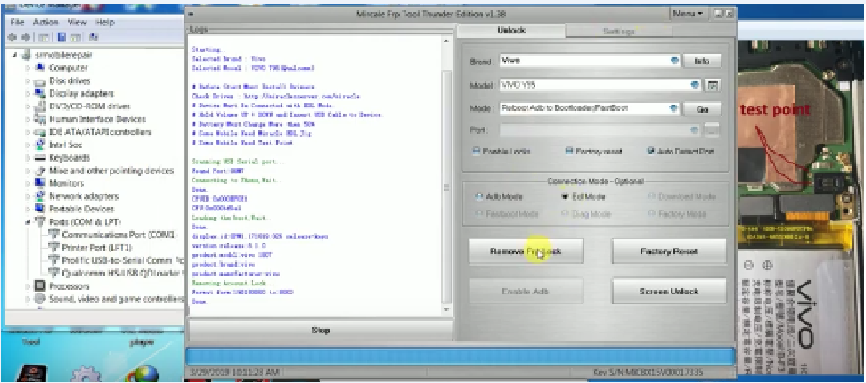Viewport: 866px width, 383px height.
Task: Select Prolific USB-to-Serial Comm Port entry
Action: [122, 260]
